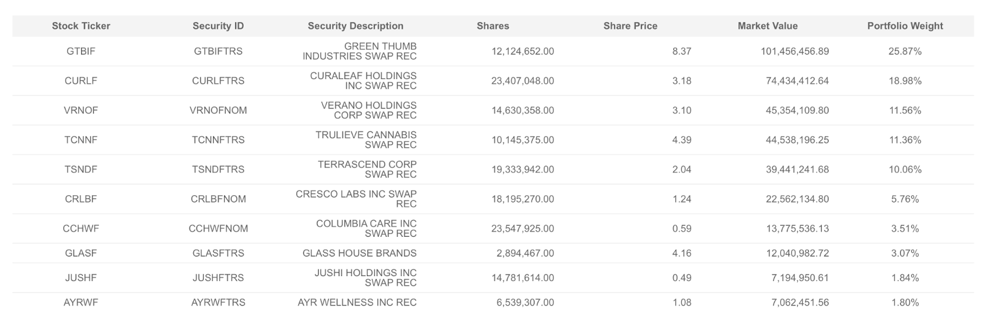Screen dimensions: 982x316
Task: Sort by the Share Price header
Action: [x=630, y=26]
